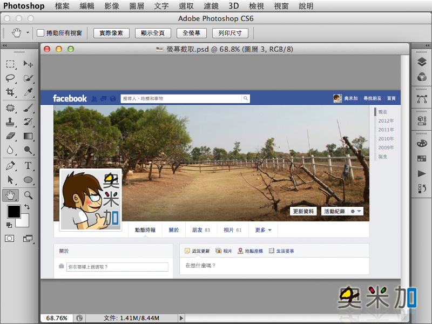Image resolution: width=432 pixels, height=324 pixels.
Task: Click the white background color swatch
Action: (x=24, y=222)
